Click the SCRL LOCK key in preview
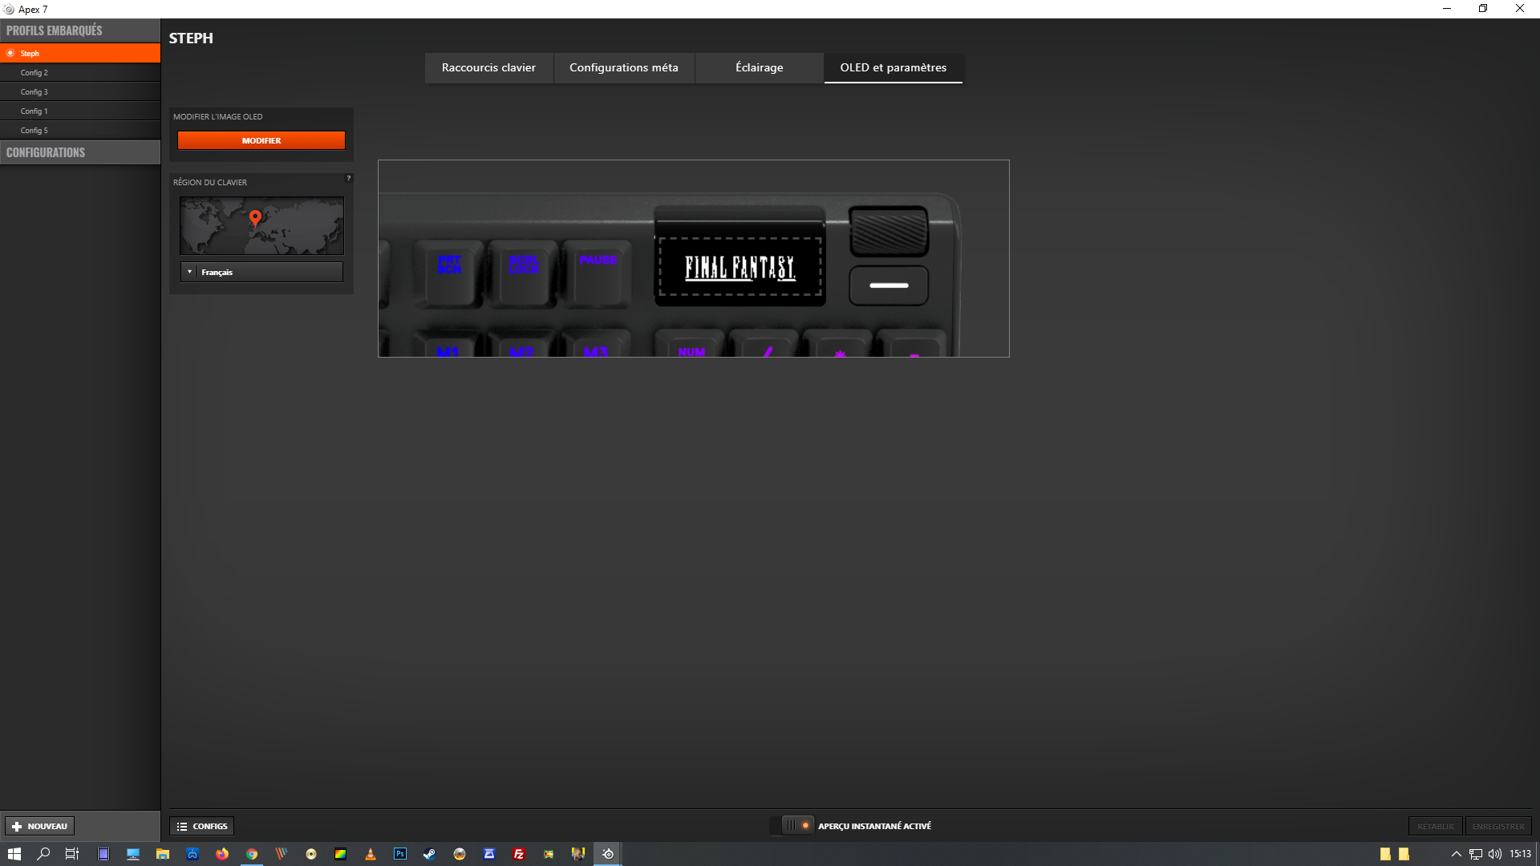The image size is (1540, 866). [x=524, y=273]
